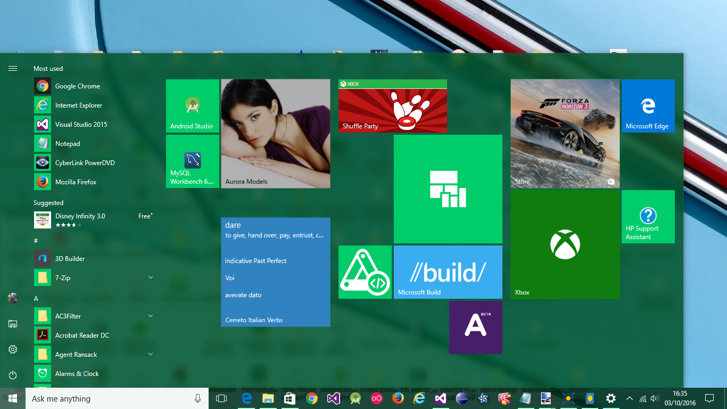Image resolution: width=727 pixels, height=409 pixels.
Task: Open Edge from the taskbar
Action: click(x=246, y=398)
